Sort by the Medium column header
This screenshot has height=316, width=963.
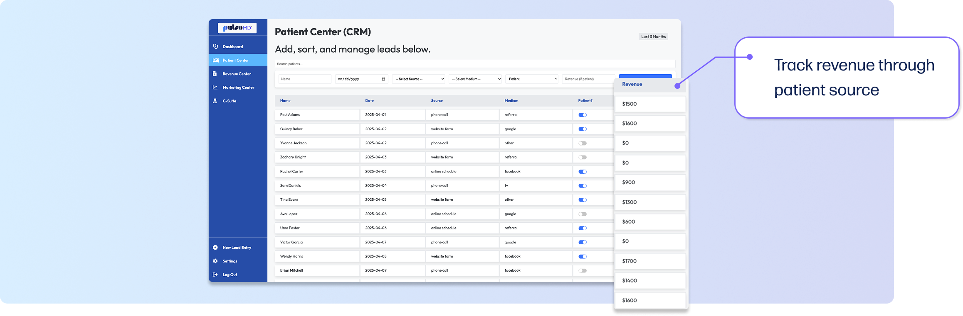[511, 101]
